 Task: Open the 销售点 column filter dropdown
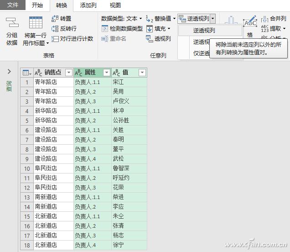pos(69,73)
